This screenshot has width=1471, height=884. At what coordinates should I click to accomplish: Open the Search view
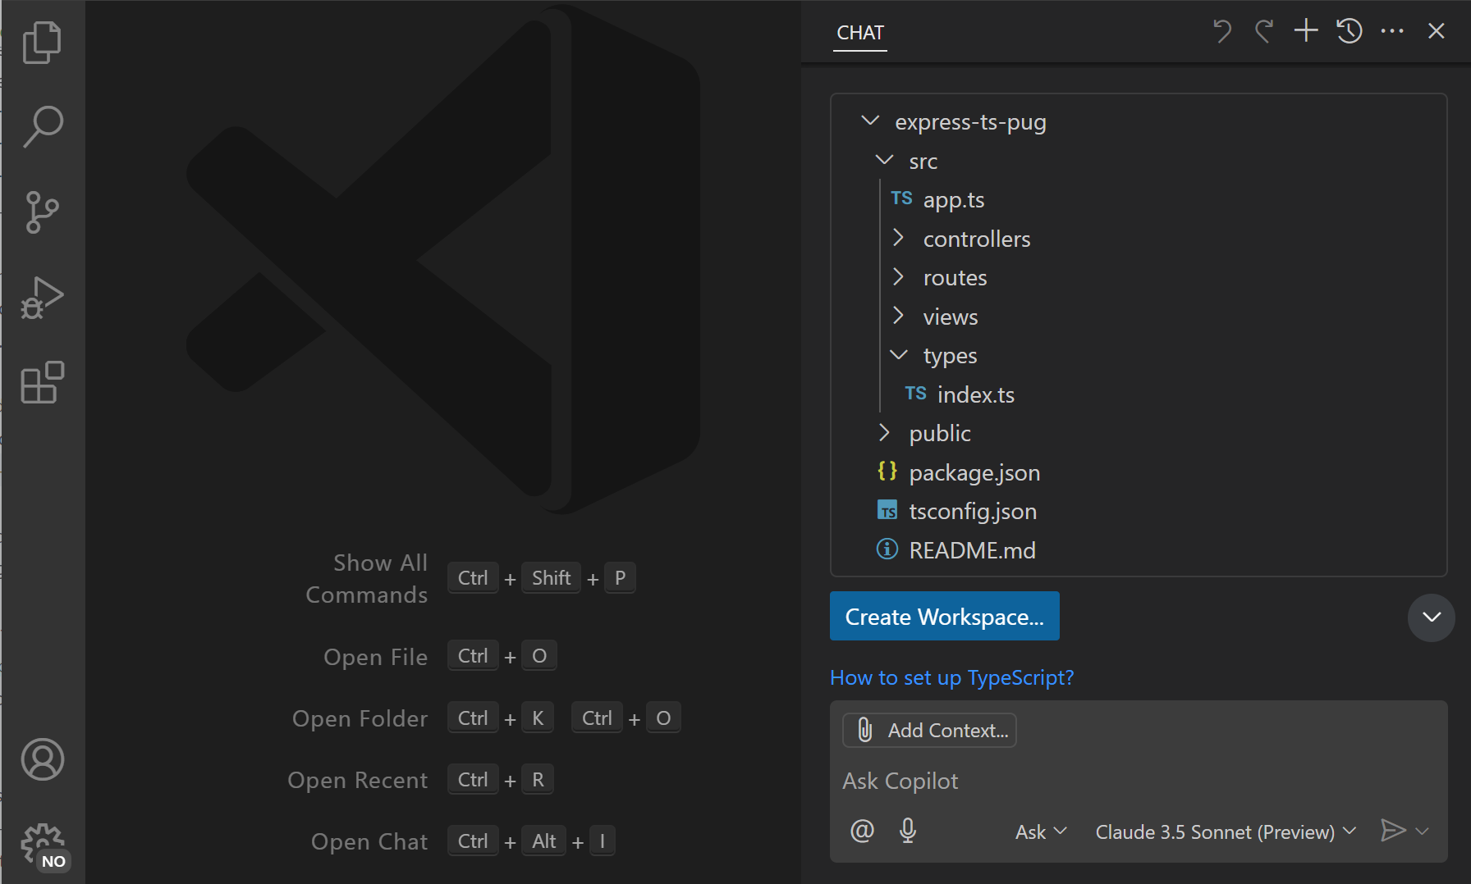coord(43,125)
